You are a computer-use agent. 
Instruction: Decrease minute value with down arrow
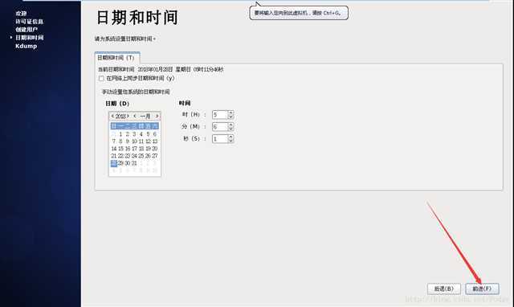[230, 129]
